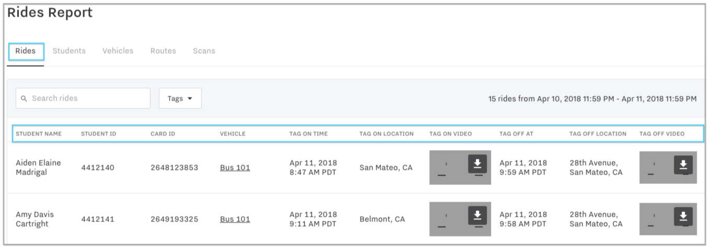
Task: Click the search magnifier icon
Action: tap(24, 98)
